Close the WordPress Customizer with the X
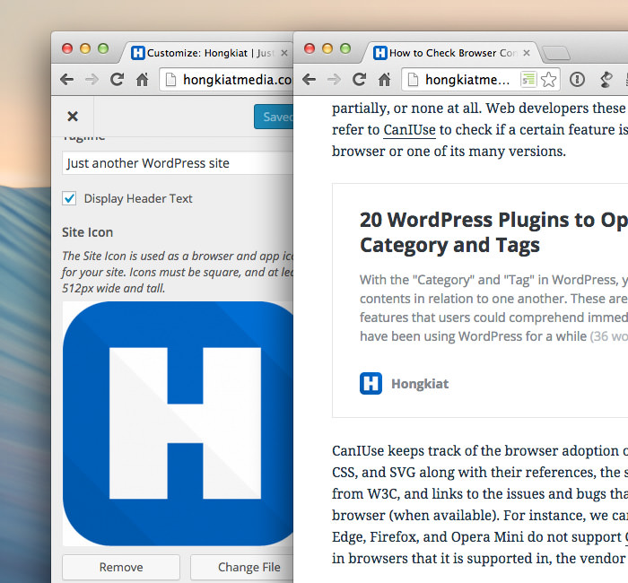 pyautogui.click(x=73, y=116)
